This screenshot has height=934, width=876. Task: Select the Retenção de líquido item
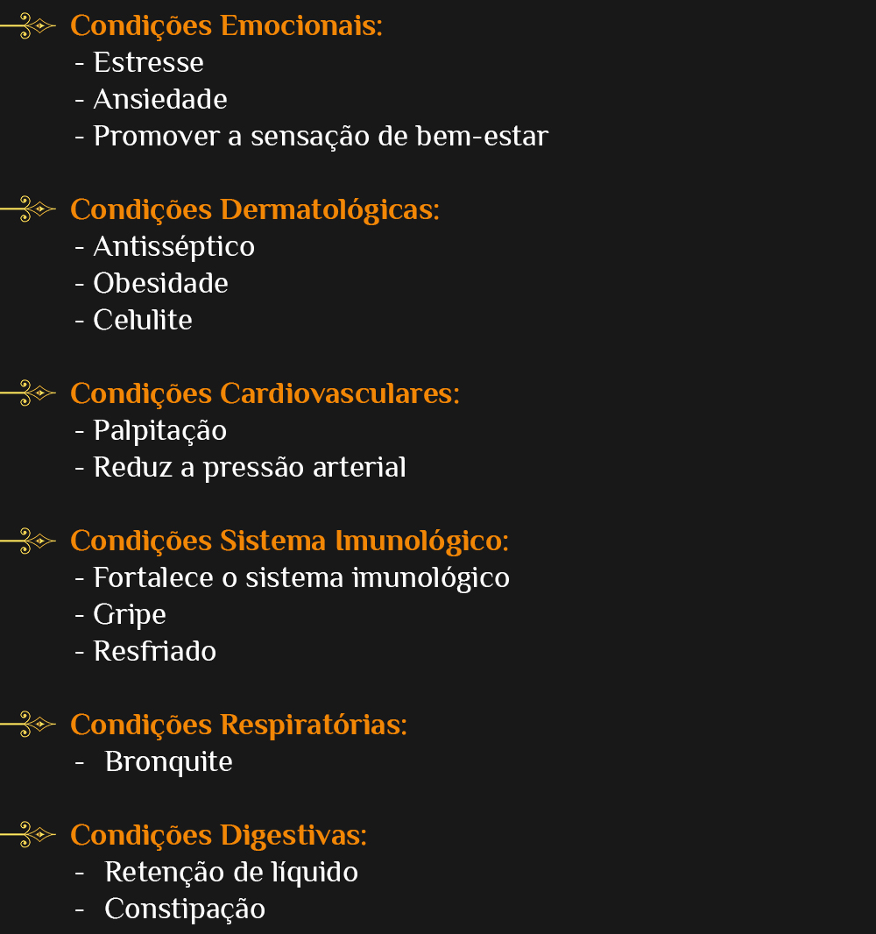click(x=230, y=873)
